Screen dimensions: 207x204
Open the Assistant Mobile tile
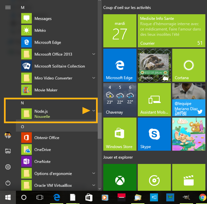click(154, 100)
